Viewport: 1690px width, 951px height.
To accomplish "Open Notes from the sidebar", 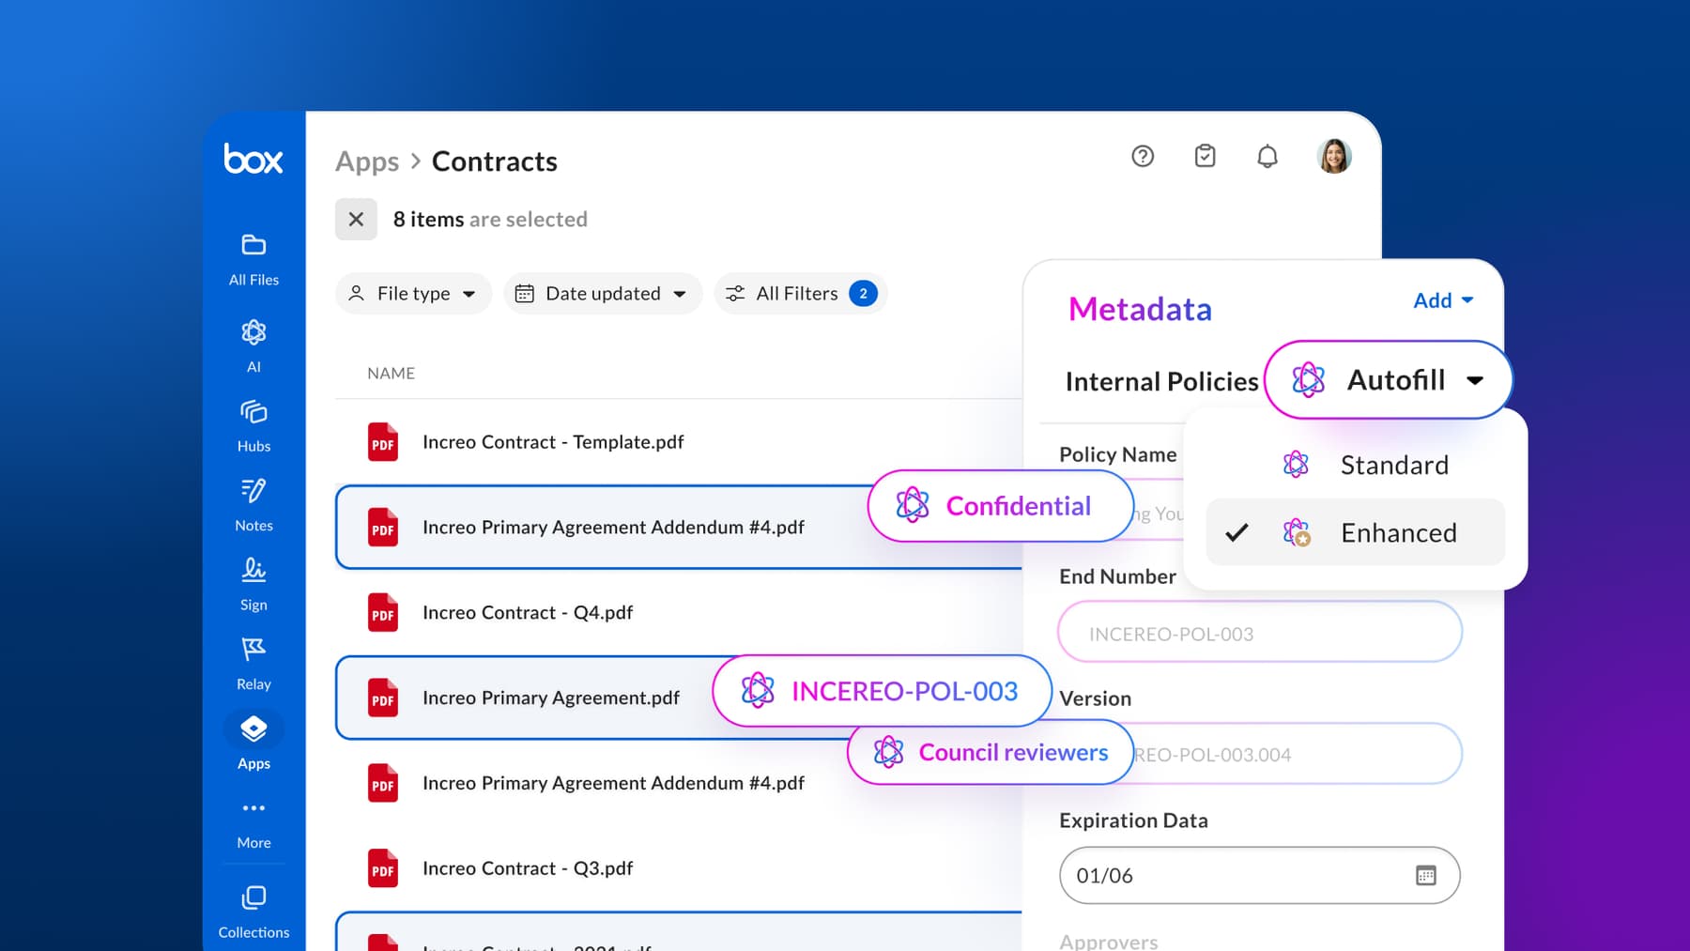I will point(253,503).
